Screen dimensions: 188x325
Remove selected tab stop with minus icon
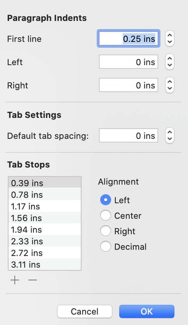[33, 280]
